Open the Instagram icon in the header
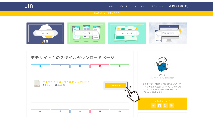Screen dimensions: 213x119 coord(177,6)
